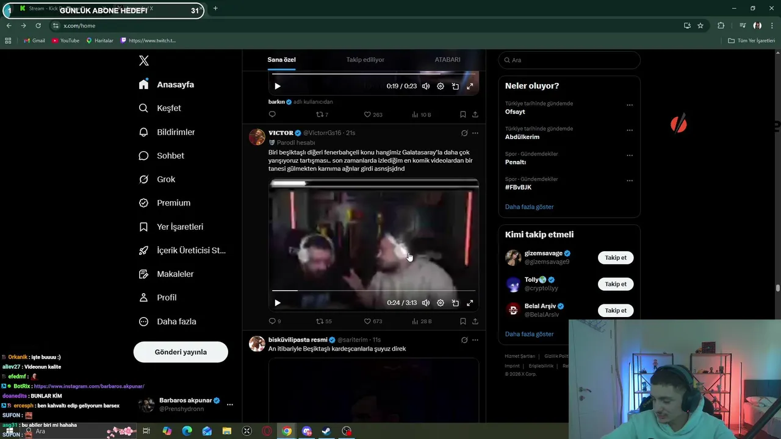Click the X logo in the sidebar

[144, 60]
